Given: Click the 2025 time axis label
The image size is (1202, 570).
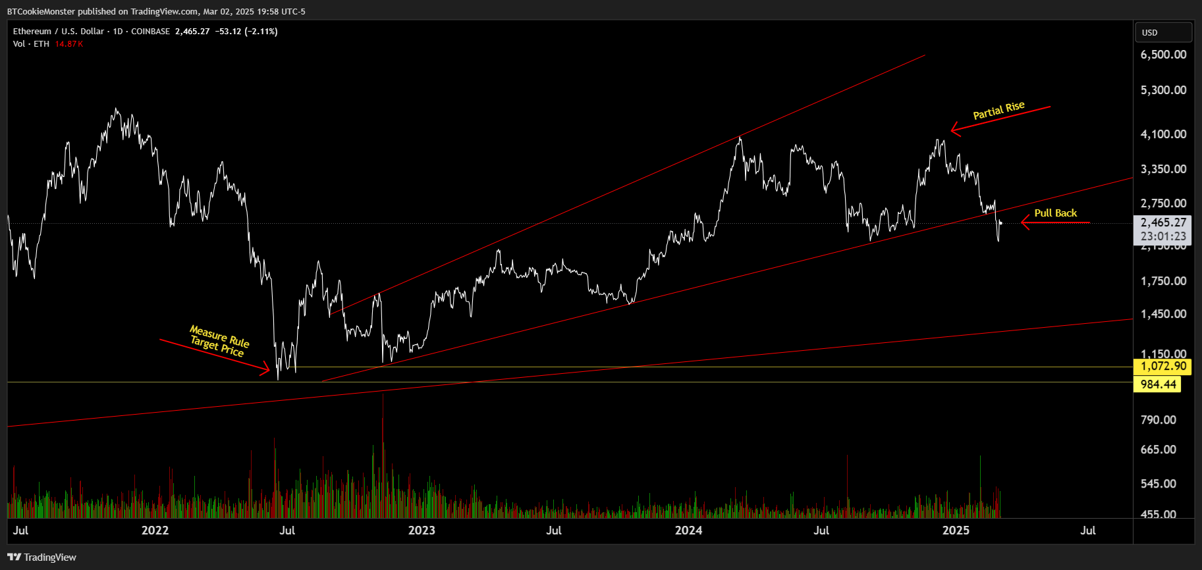Looking at the screenshot, I should click(956, 531).
